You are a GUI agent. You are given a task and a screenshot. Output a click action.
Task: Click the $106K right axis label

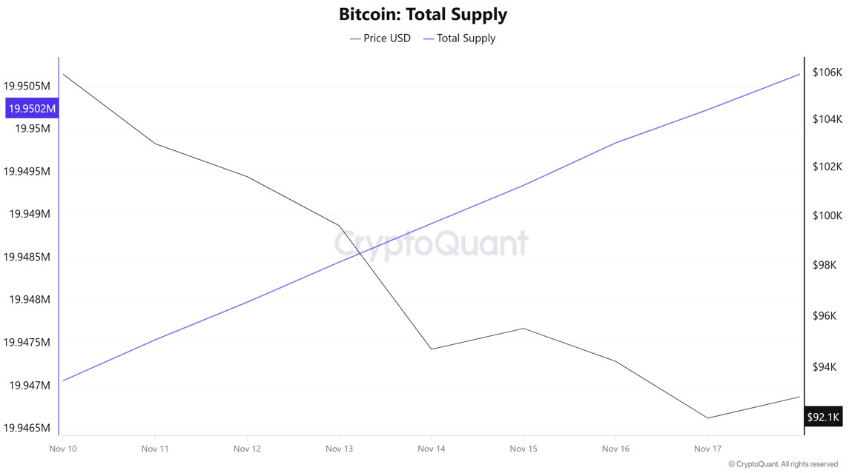(x=827, y=73)
